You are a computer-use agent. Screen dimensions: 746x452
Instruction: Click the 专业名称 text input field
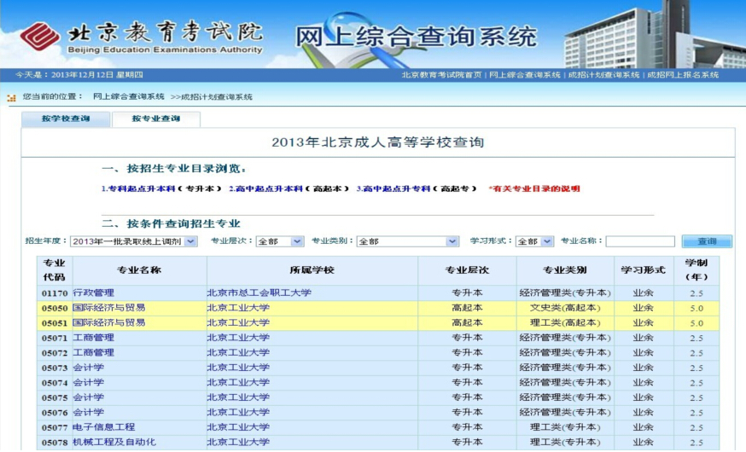click(639, 241)
